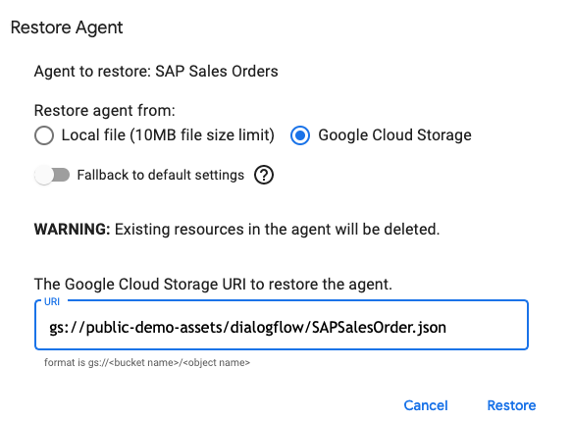This screenshot has width=572, height=422.
Task: Focus the URI input field
Action: 282,325
